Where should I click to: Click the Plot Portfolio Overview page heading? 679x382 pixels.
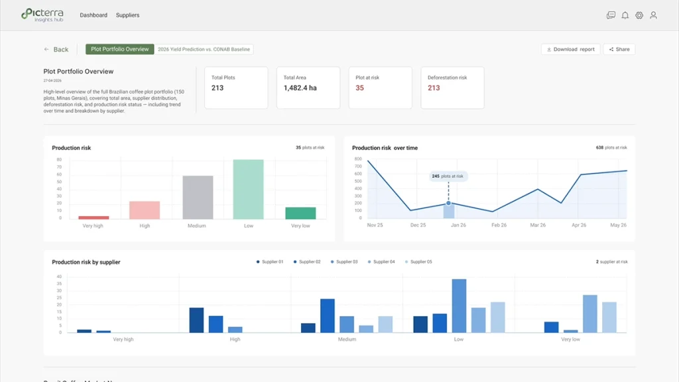[78, 72]
